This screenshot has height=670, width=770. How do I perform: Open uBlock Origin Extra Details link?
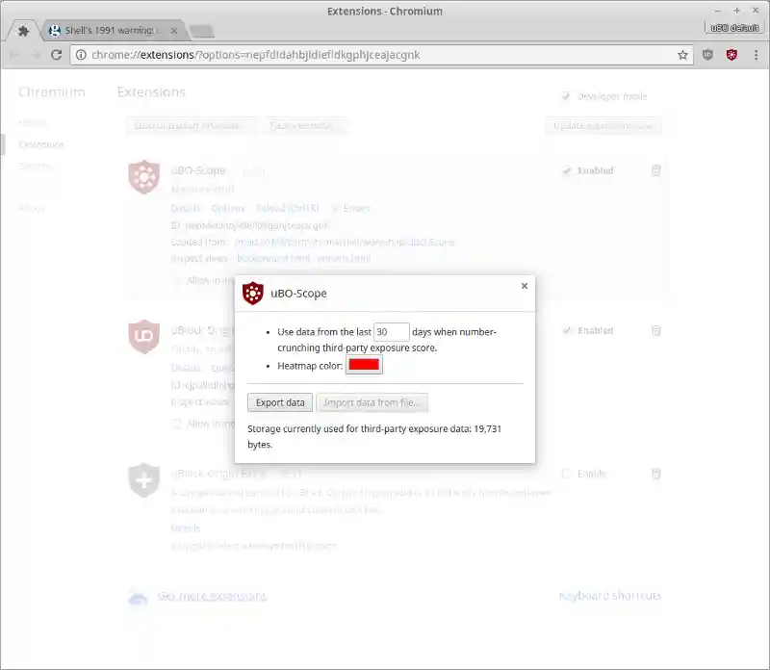click(186, 528)
